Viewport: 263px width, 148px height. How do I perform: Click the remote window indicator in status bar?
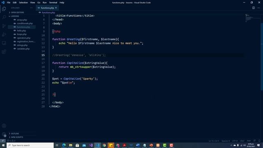[x=3, y=141]
